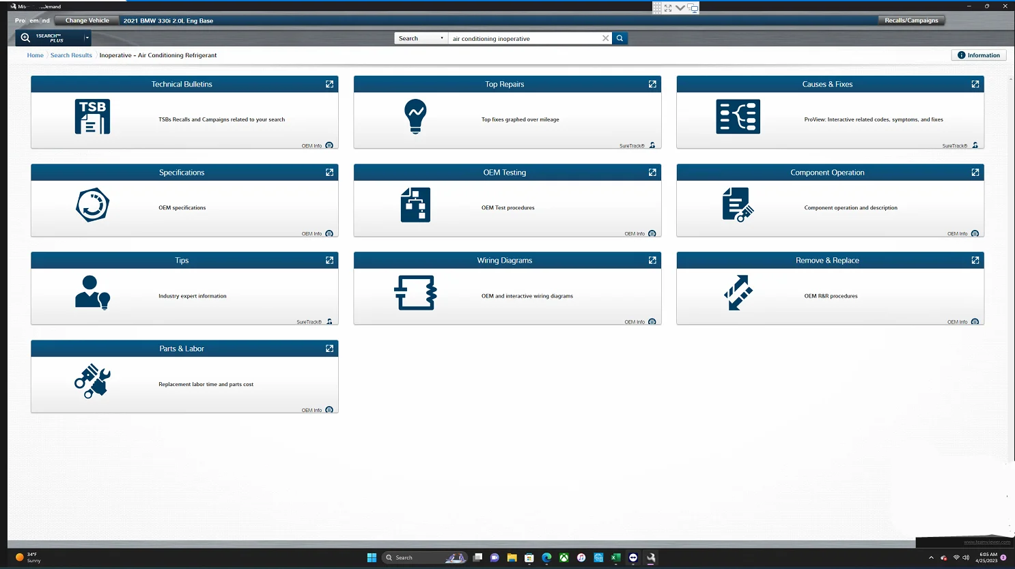Open the Search type dropdown

(x=421, y=38)
